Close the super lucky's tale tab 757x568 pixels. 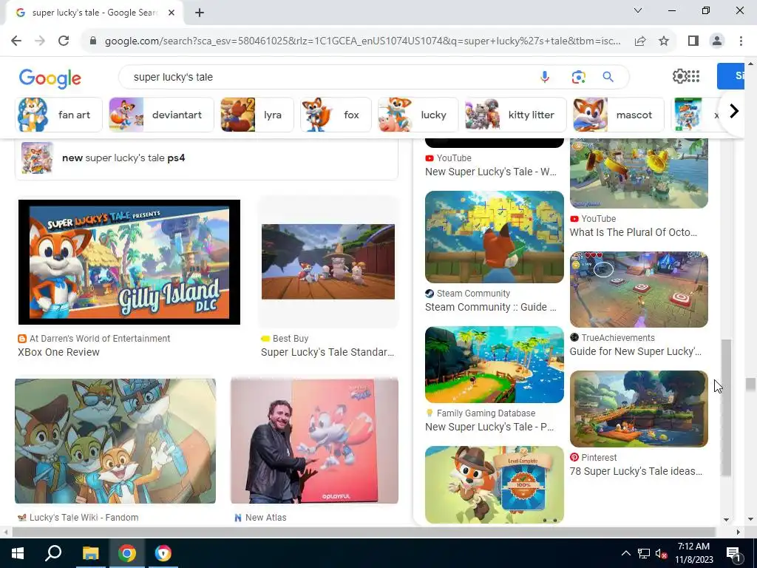(x=172, y=13)
